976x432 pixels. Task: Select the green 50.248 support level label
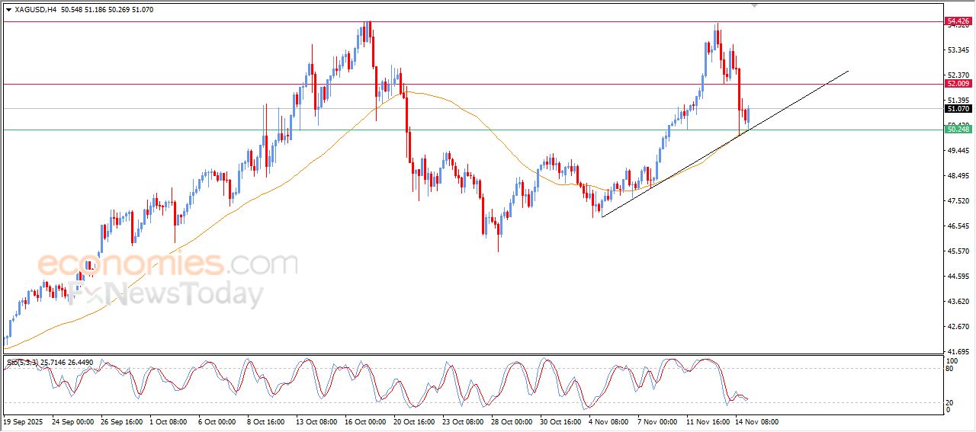[957, 130]
